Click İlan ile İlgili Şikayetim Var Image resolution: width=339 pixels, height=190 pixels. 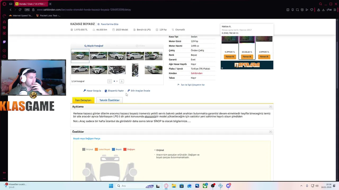point(191,85)
